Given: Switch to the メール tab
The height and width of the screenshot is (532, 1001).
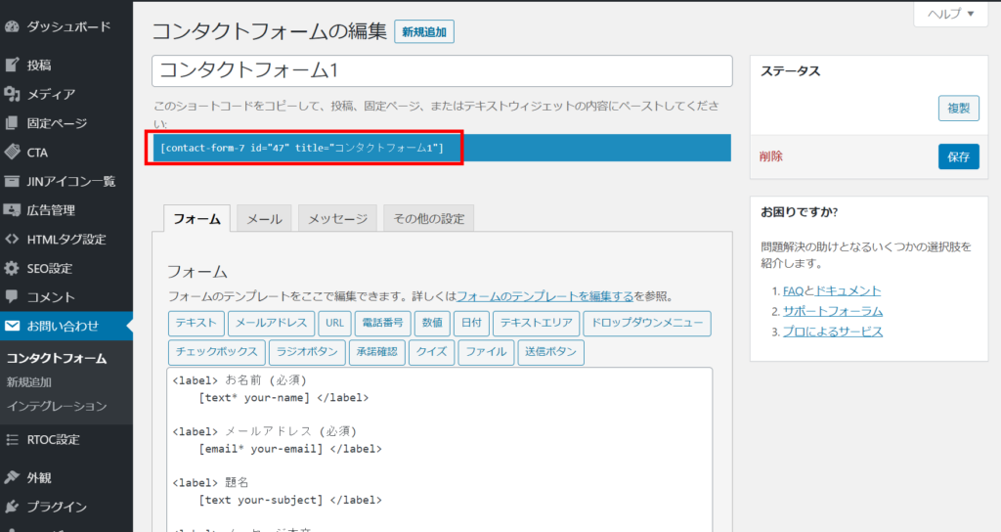Looking at the screenshot, I should (264, 218).
